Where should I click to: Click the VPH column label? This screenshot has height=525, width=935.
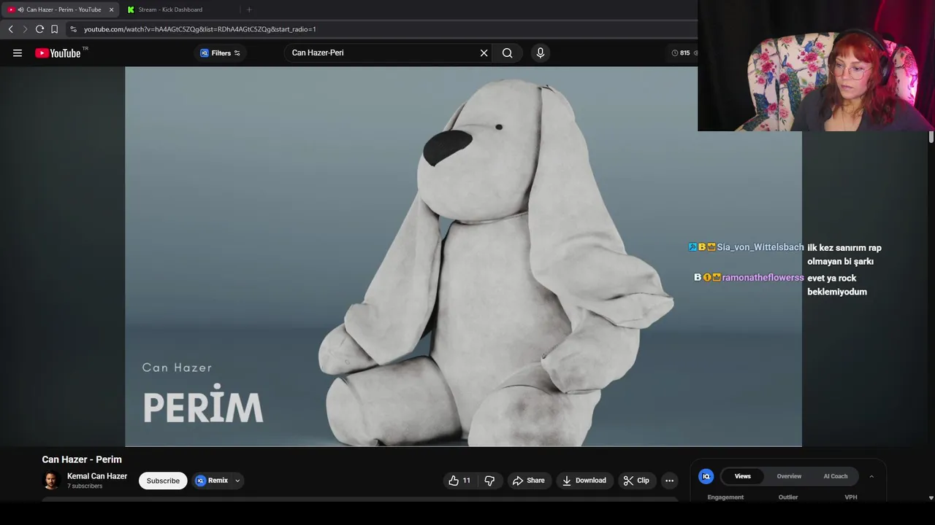click(x=851, y=497)
